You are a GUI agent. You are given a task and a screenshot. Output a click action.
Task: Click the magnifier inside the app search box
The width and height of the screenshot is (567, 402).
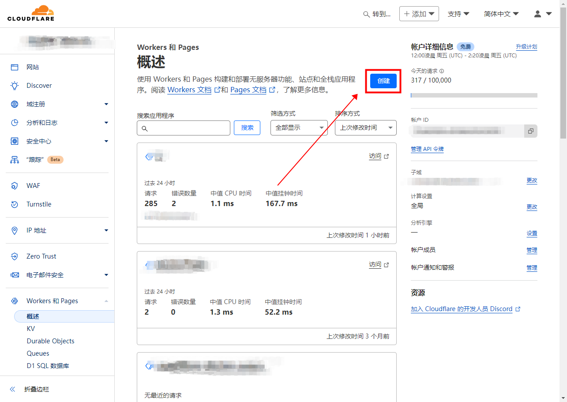[145, 128]
